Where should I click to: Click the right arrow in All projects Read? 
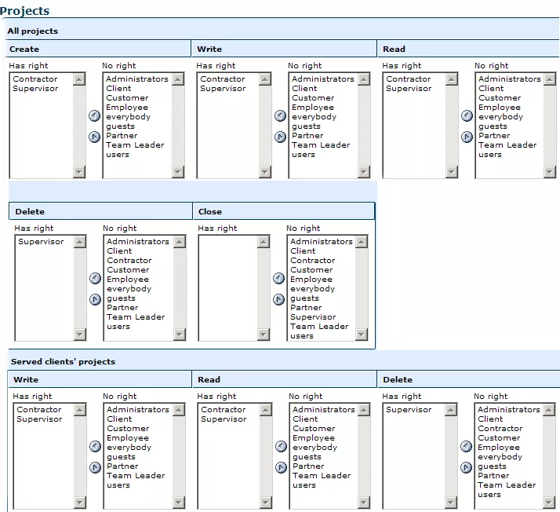click(x=467, y=137)
